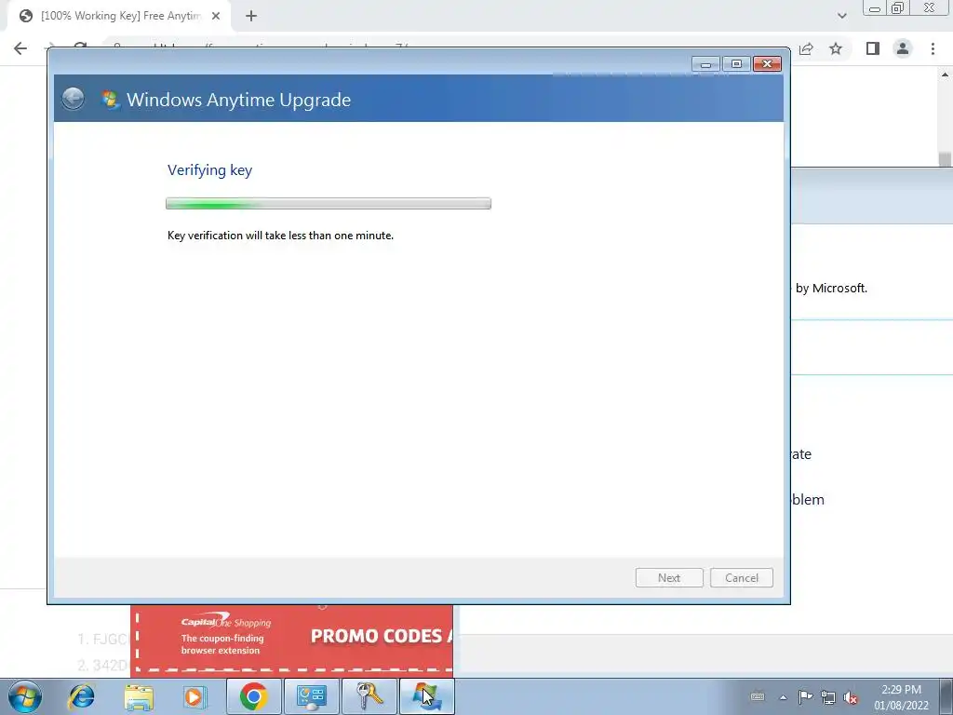Screen dimensions: 953x715
Task: Click the back arrow in Windows Anytime Upgrade
Action: point(73,99)
